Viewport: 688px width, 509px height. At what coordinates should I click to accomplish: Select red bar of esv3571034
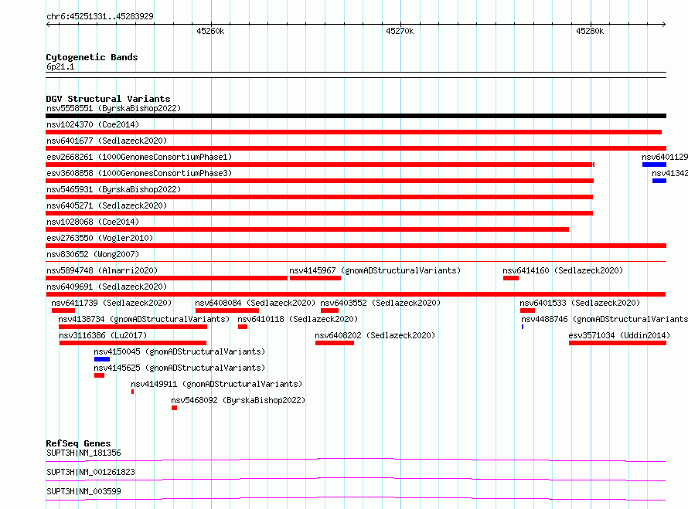click(x=618, y=343)
